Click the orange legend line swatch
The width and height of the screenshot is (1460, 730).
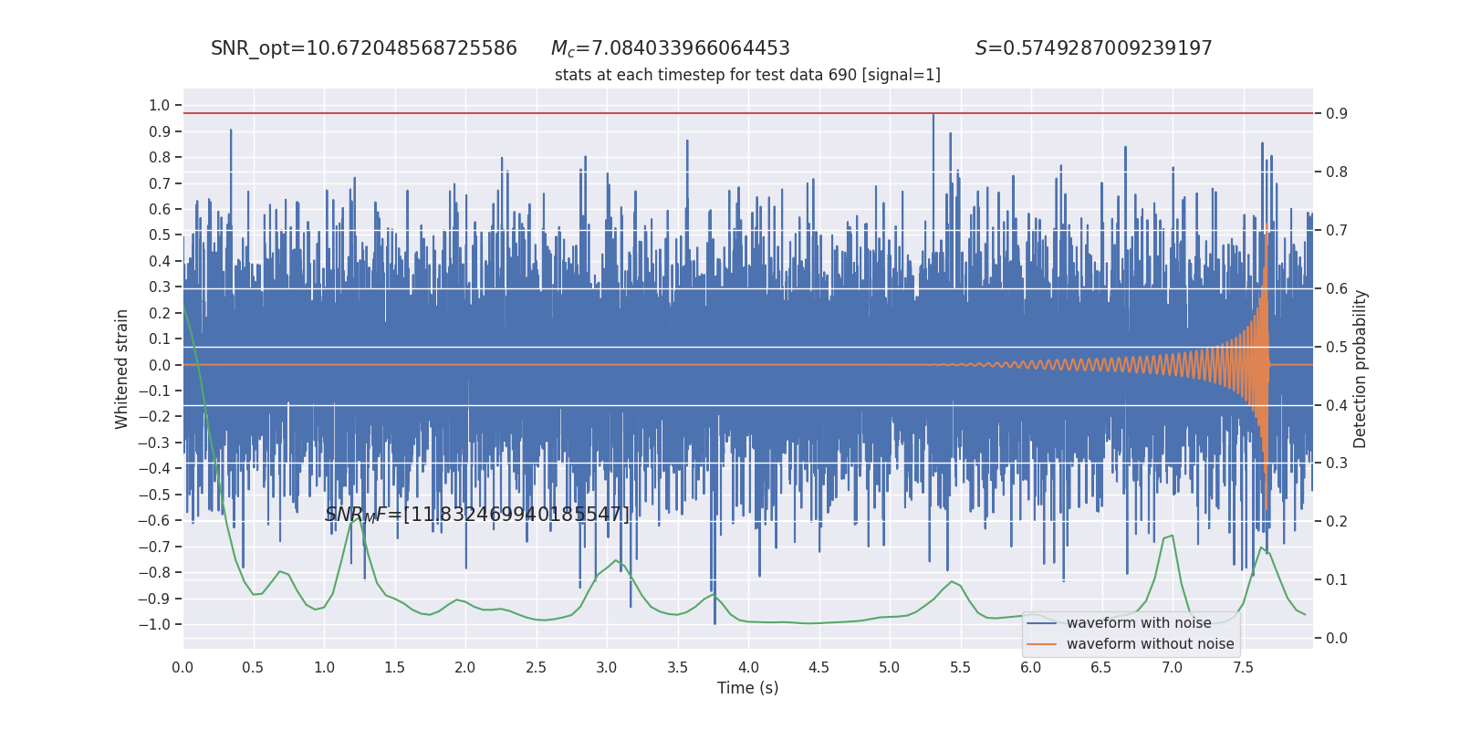(1042, 644)
